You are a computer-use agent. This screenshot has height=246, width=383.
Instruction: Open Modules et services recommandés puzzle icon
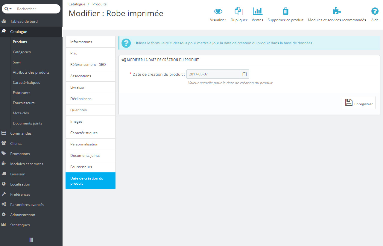pyautogui.click(x=337, y=11)
